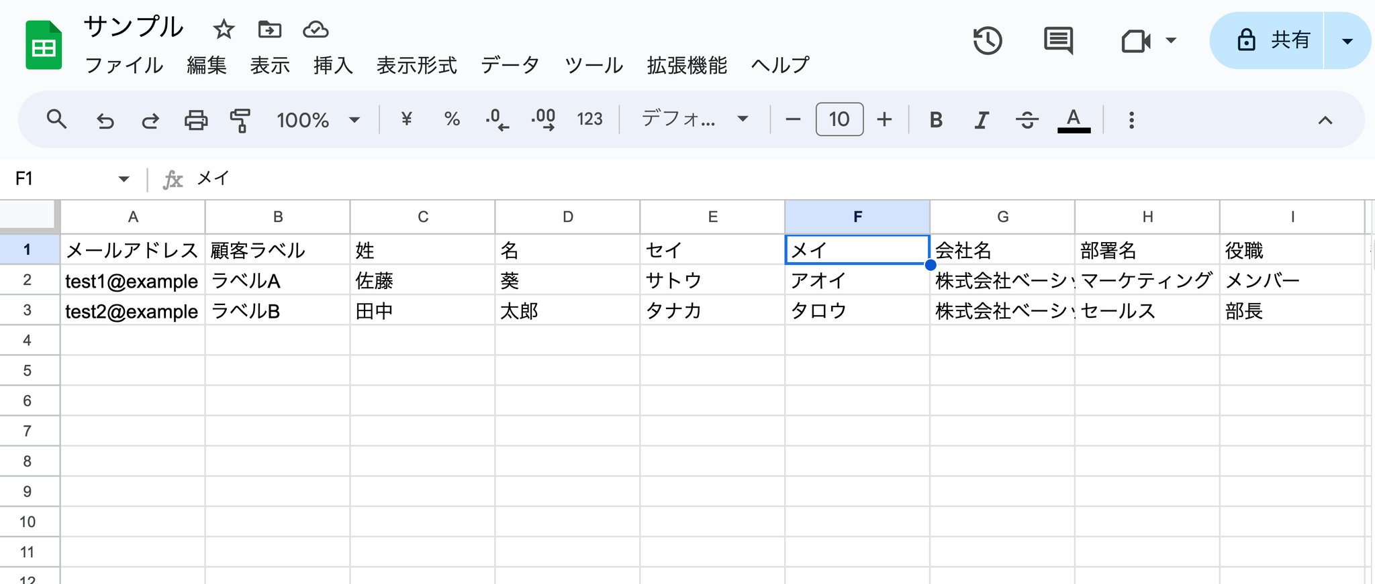This screenshot has height=584, width=1375.
Task: Toggle bold formatting
Action: (x=936, y=121)
